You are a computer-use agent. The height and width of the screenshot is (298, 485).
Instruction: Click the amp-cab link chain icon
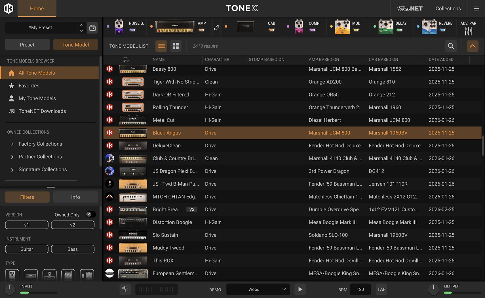pyautogui.click(x=216, y=28)
